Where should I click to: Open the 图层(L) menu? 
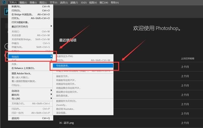pos(43,3)
